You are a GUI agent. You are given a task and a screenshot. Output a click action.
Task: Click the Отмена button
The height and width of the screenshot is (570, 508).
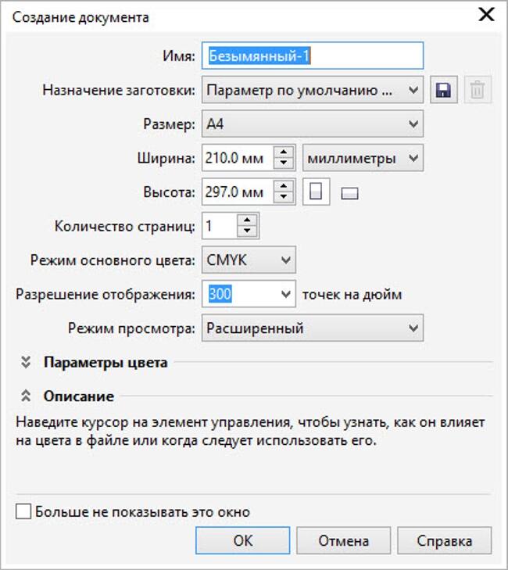(x=343, y=540)
